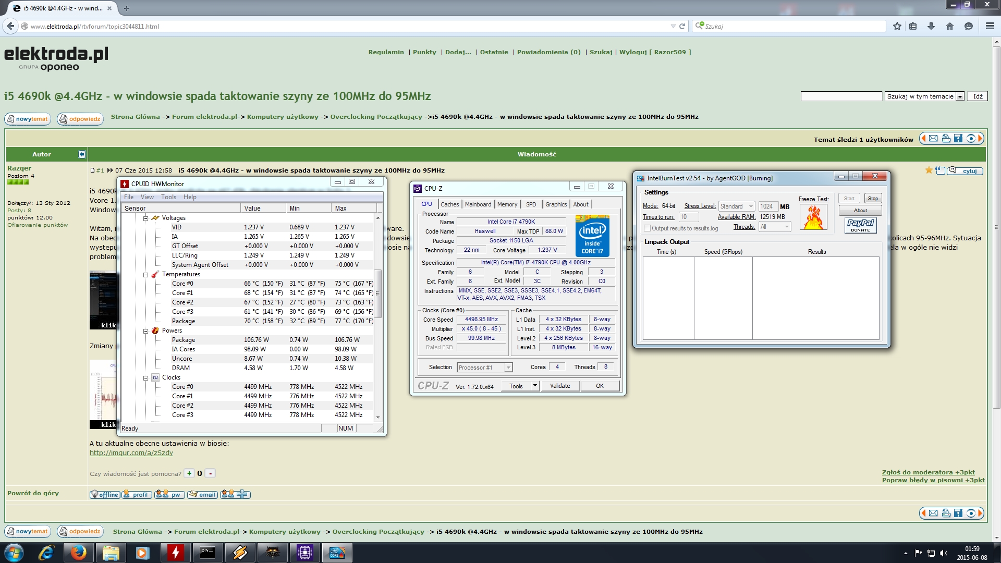Image resolution: width=1001 pixels, height=563 pixels.
Task: Click the gold star icon on post
Action: click(x=929, y=170)
